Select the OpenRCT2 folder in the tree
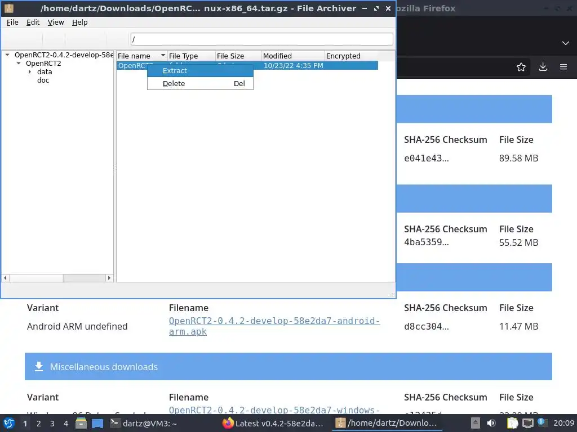 (x=43, y=63)
